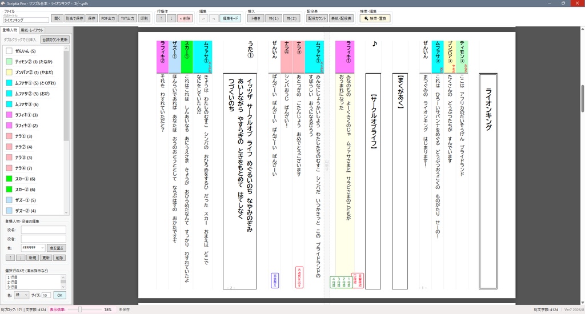
Task: Select ザズー① (5) in the character list
Action: click(x=34, y=200)
